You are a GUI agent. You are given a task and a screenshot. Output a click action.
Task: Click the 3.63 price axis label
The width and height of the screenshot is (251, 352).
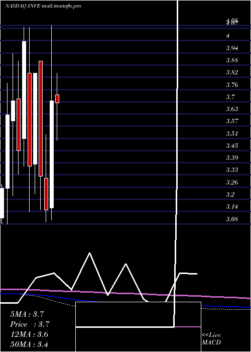click(x=232, y=109)
